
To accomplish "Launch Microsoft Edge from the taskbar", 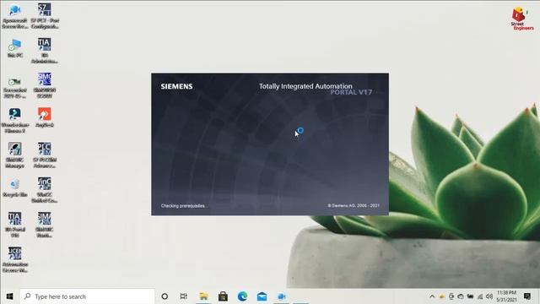I will [242, 296].
